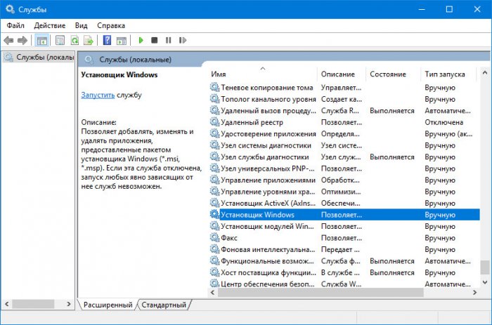The height and width of the screenshot is (325, 492).
Task: Click the green Refresh toolbar icon
Action: click(x=75, y=40)
